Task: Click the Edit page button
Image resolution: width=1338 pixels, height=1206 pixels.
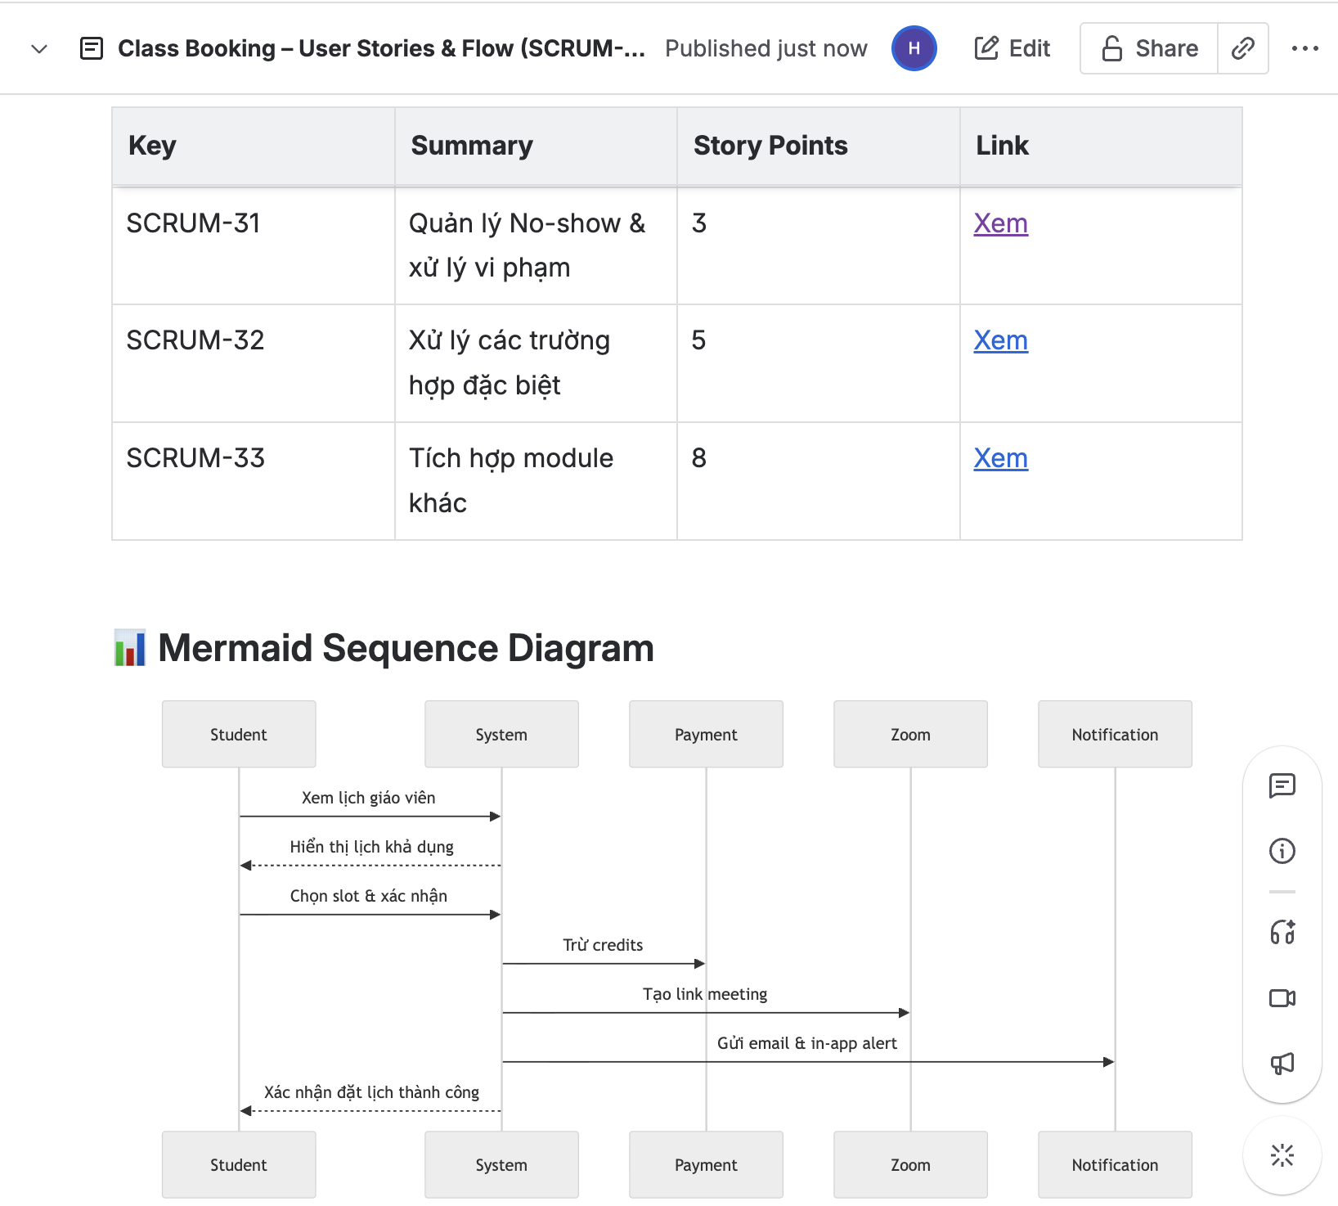Action: pos(1012,48)
